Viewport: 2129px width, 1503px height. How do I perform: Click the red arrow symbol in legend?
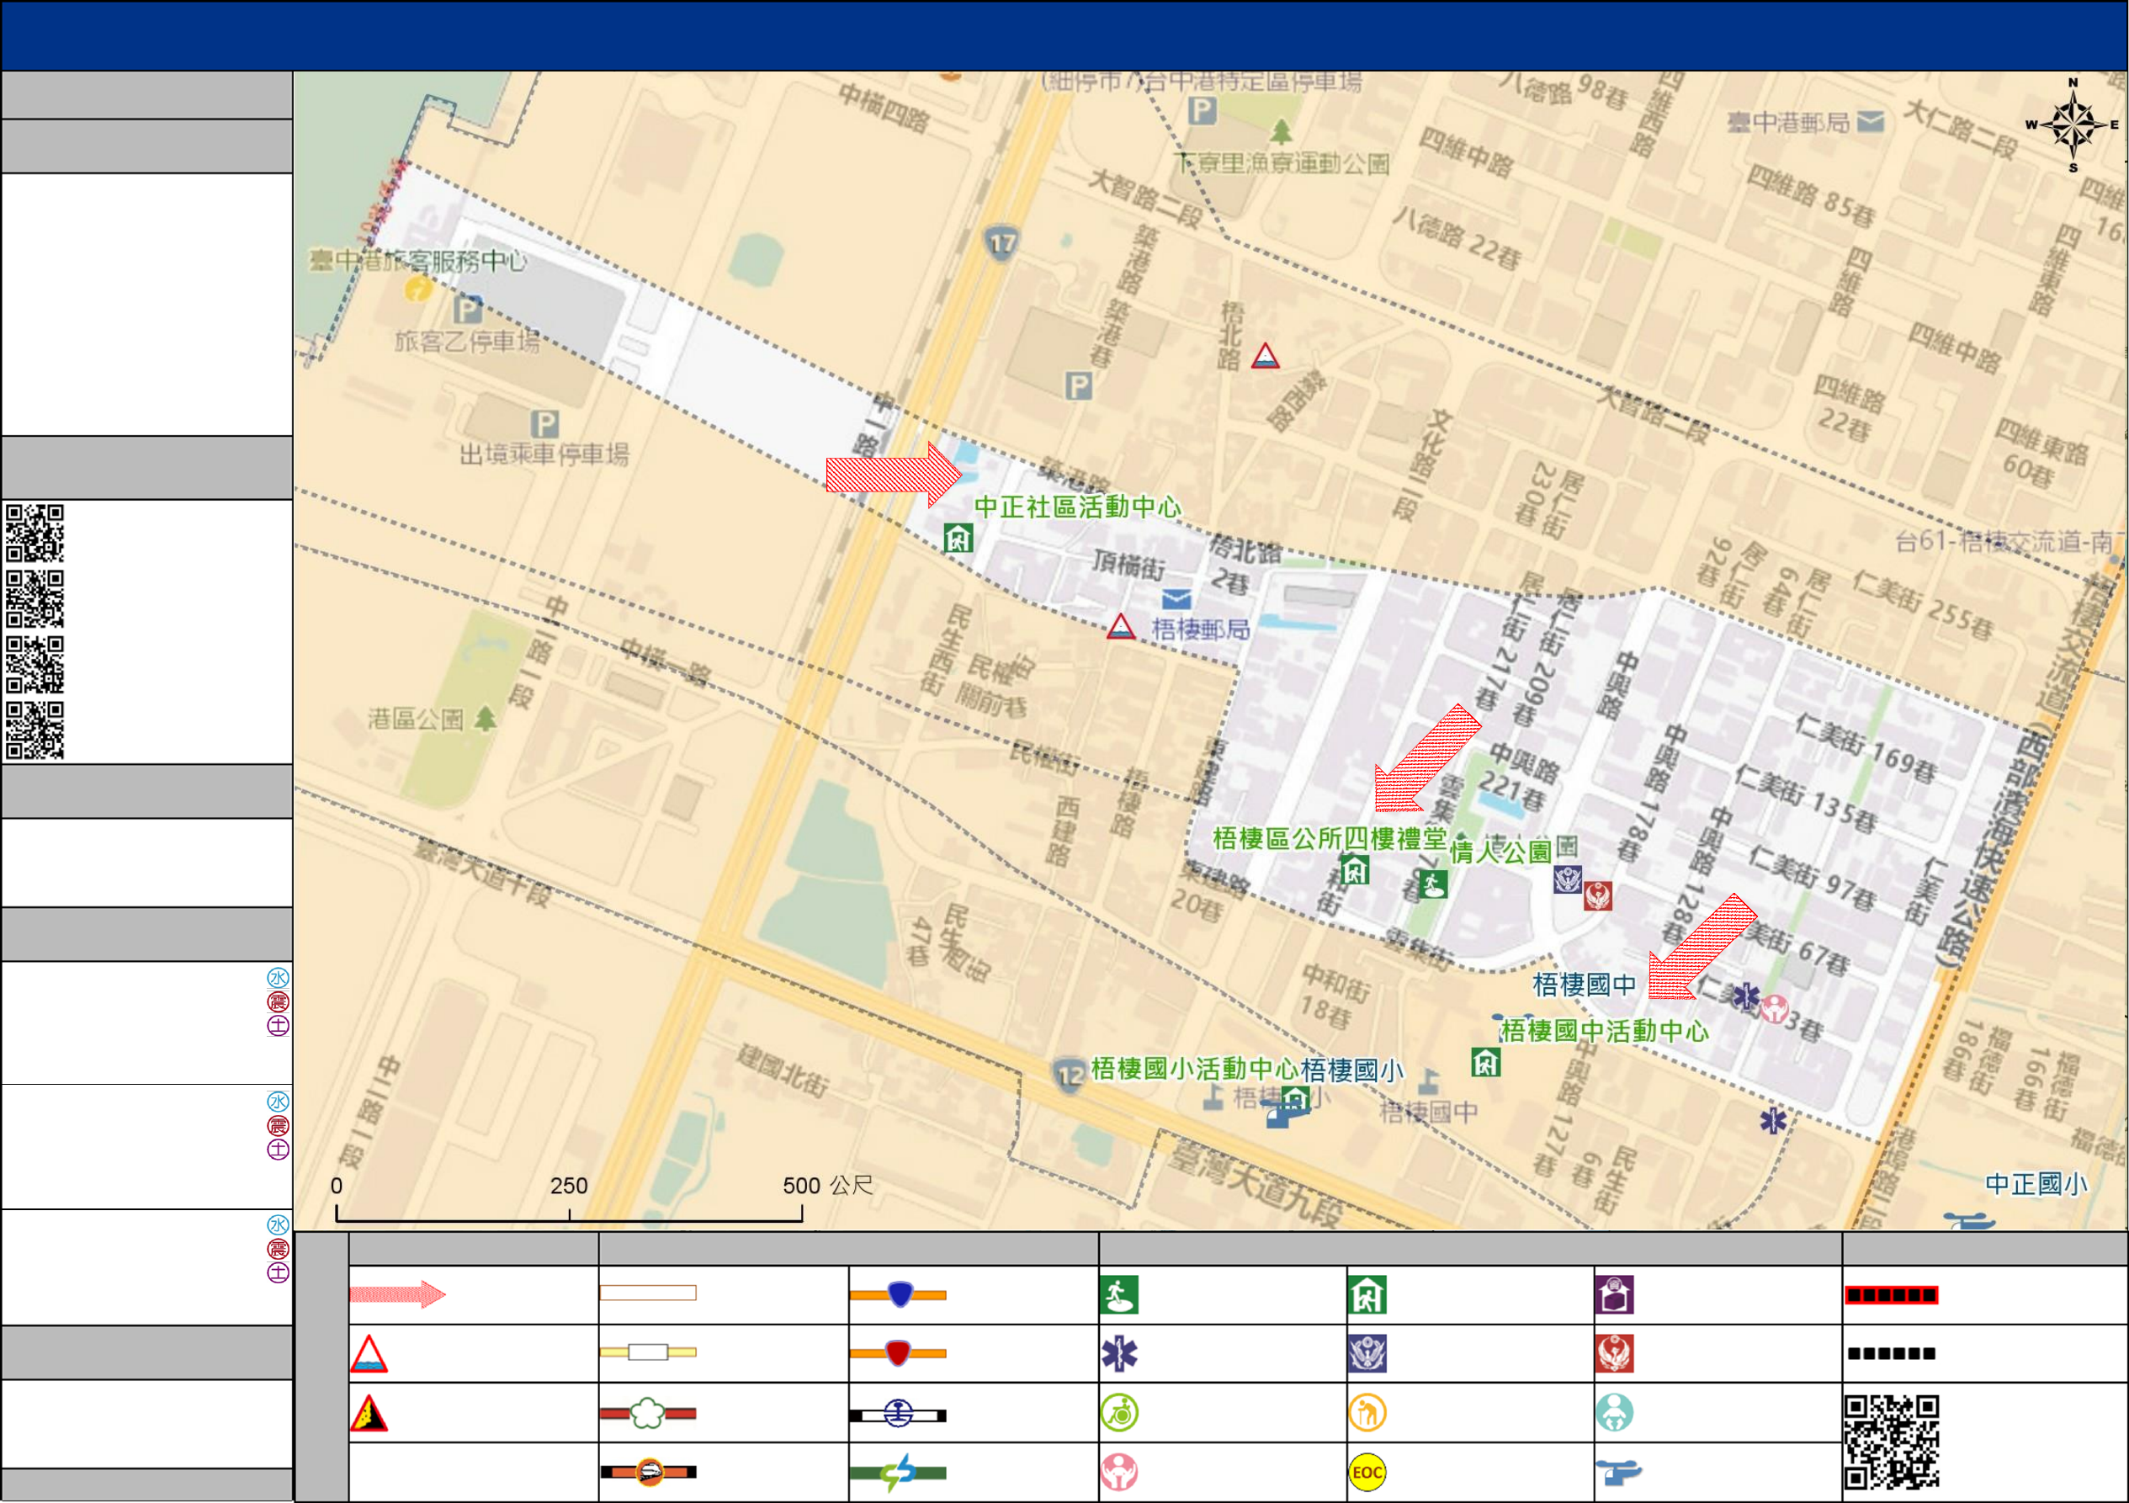pos(397,1294)
